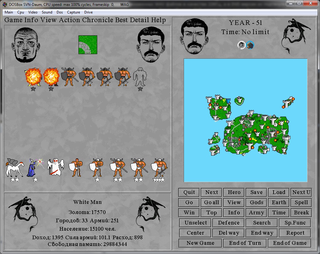Screen dimensions: 320x254
Task: Click the mustached ruler portrait beside YEAR
Action: pyautogui.click(x=194, y=36)
